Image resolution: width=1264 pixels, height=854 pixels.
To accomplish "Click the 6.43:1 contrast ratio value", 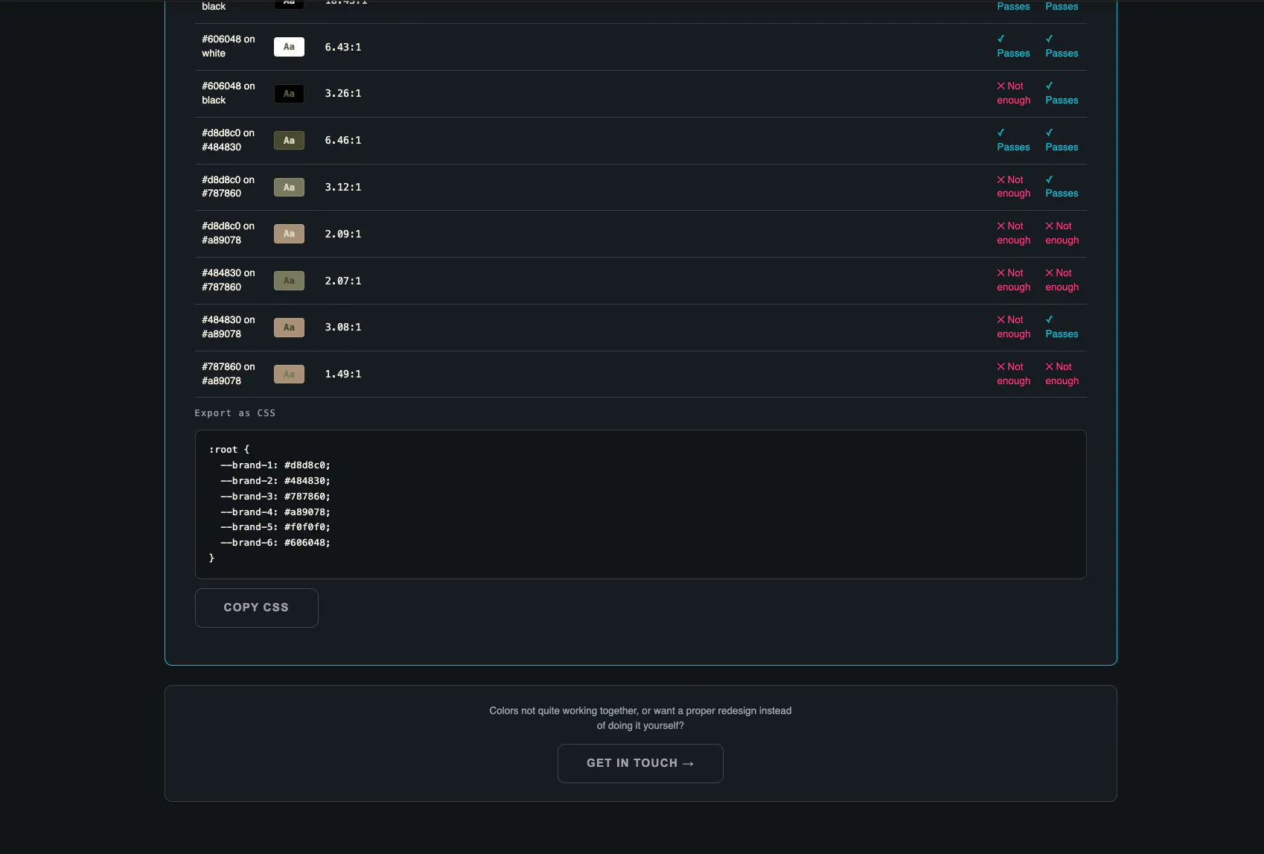I will point(343,47).
